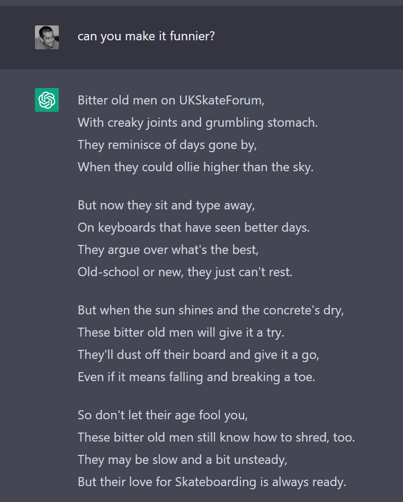Image resolution: width=403 pixels, height=502 pixels.
Task: Click 'But now they sit and type away'
Action: [x=166, y=205]
